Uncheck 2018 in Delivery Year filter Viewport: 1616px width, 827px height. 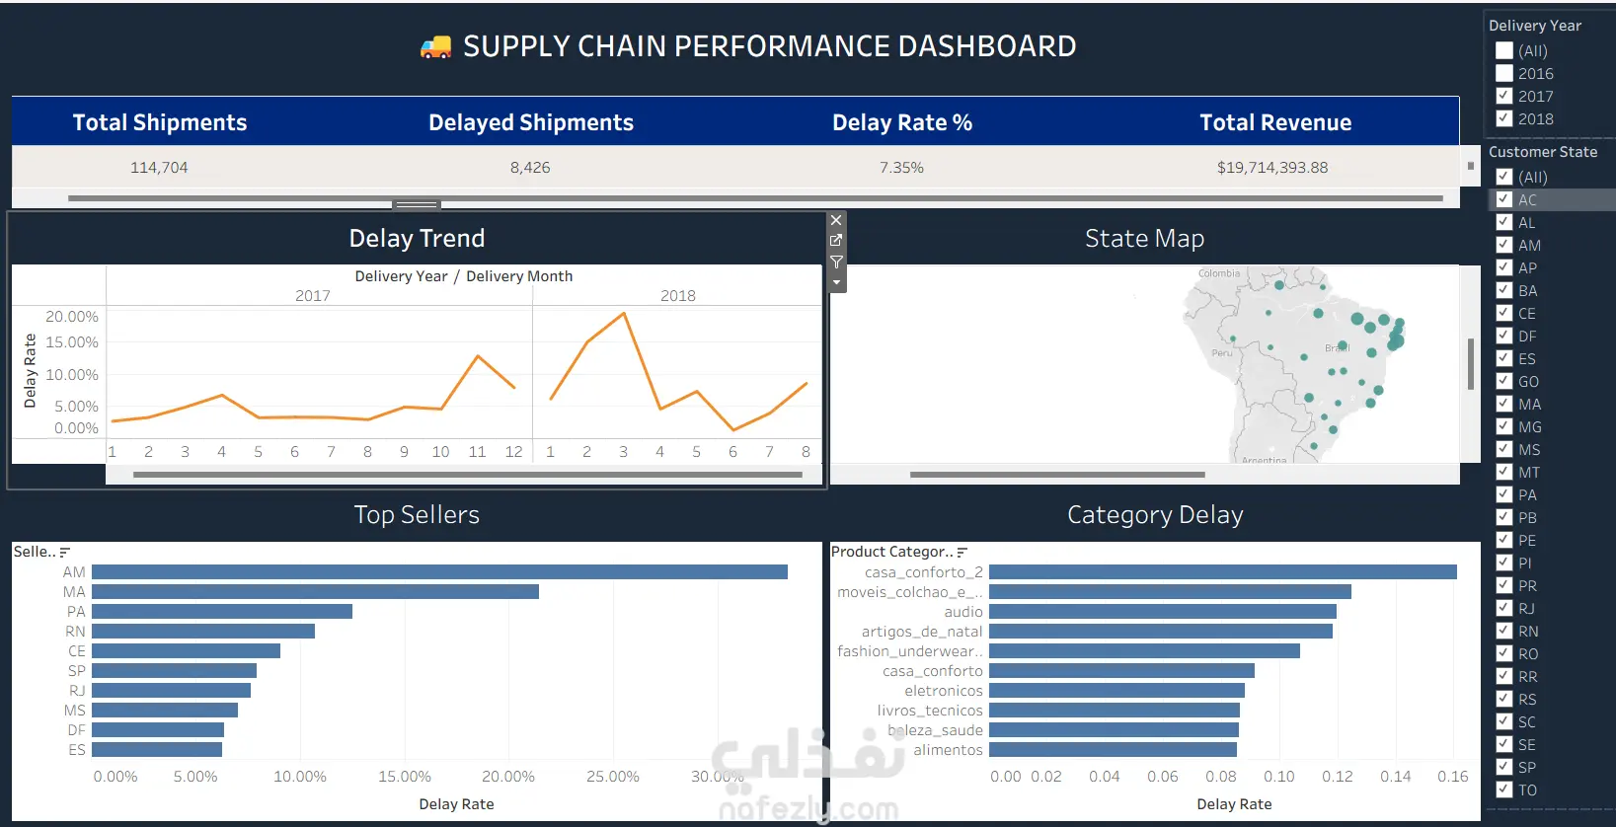1504,118
